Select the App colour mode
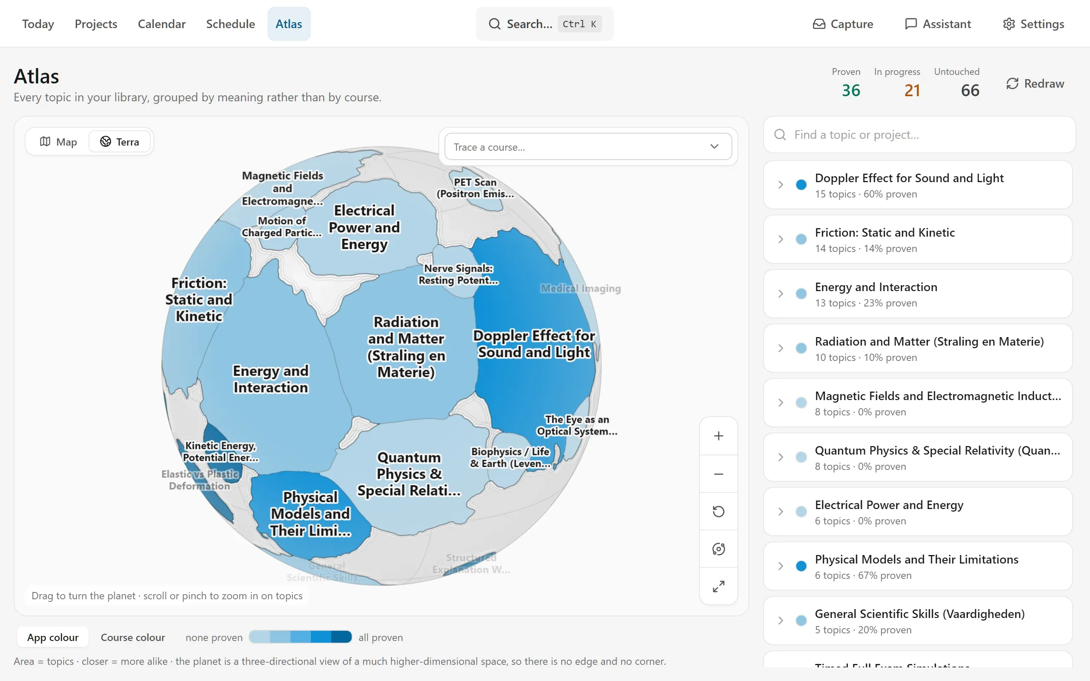Screen dimensions: 1090x681 pyautogui.click(x=53, y=637)
